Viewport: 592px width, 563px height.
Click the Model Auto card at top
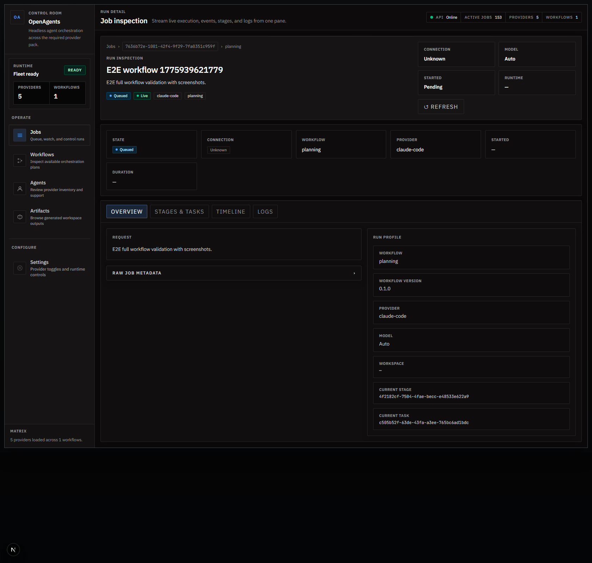pyautogui.click(x=537, y=54)
